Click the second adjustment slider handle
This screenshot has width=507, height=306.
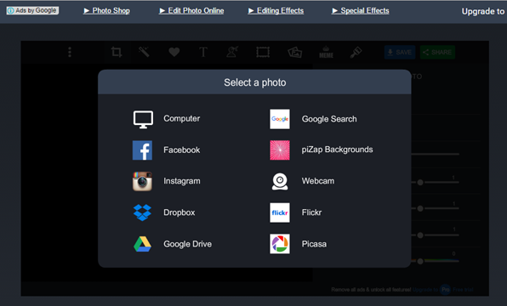click(420, 209)
